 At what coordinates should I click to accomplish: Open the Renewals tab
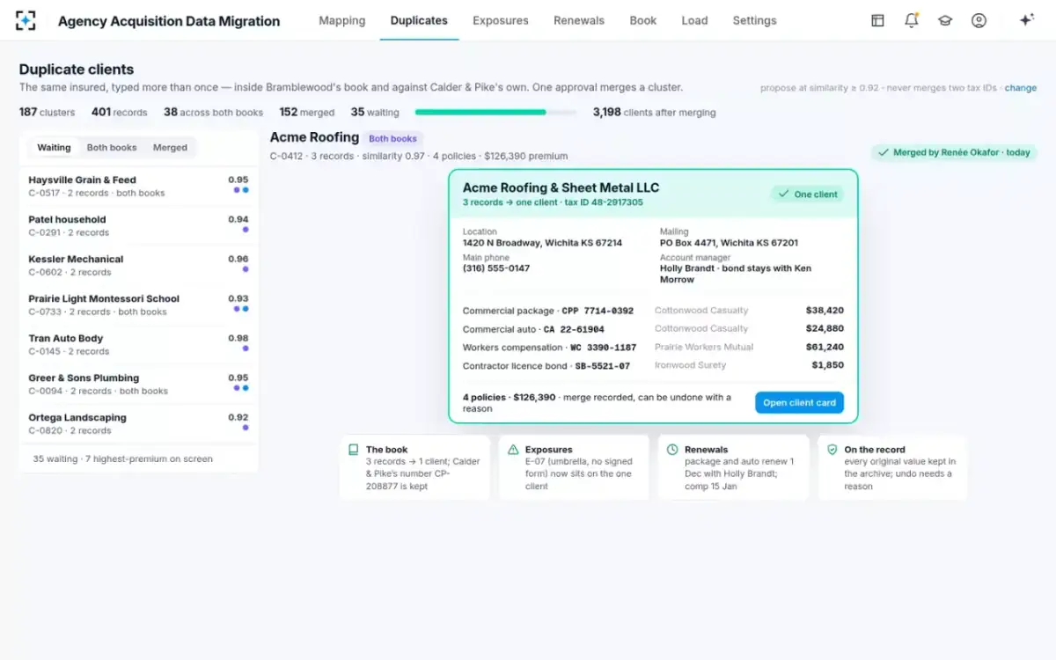(579, 20)
